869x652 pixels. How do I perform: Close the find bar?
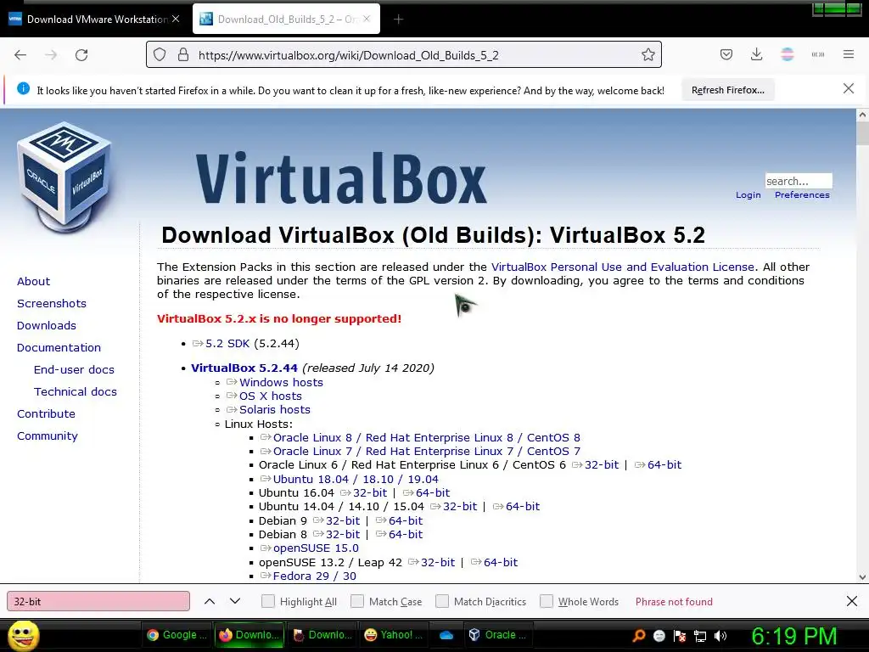pos(852,602)
